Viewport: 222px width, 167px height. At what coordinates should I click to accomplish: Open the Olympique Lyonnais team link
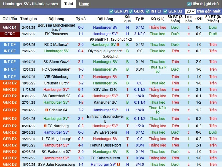point(104,51)
